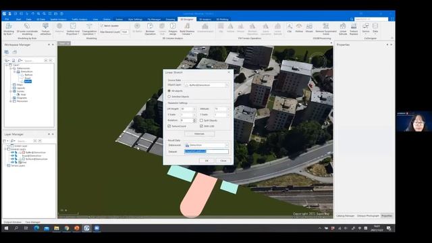This screenshot has height=243, width=432.
Task: Open Build Shadow Volume tool
Action: (187, 28)
